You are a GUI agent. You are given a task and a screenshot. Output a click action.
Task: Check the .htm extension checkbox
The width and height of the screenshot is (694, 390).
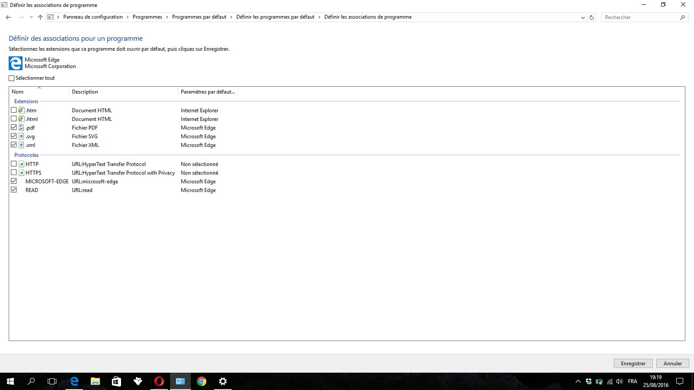click(14, 110)
